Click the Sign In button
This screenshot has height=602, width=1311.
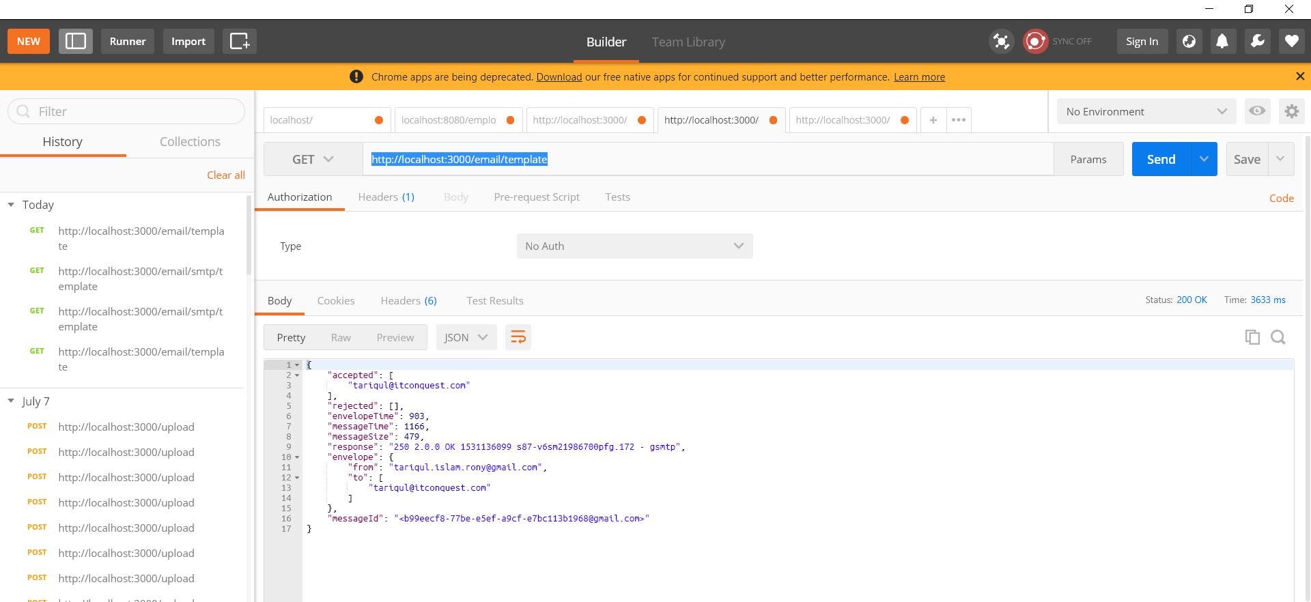pyautogui.click(x=1142, y=41)
